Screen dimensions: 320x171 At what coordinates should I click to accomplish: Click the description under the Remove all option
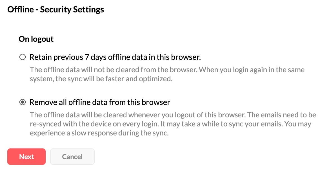(x=173, y=124)
